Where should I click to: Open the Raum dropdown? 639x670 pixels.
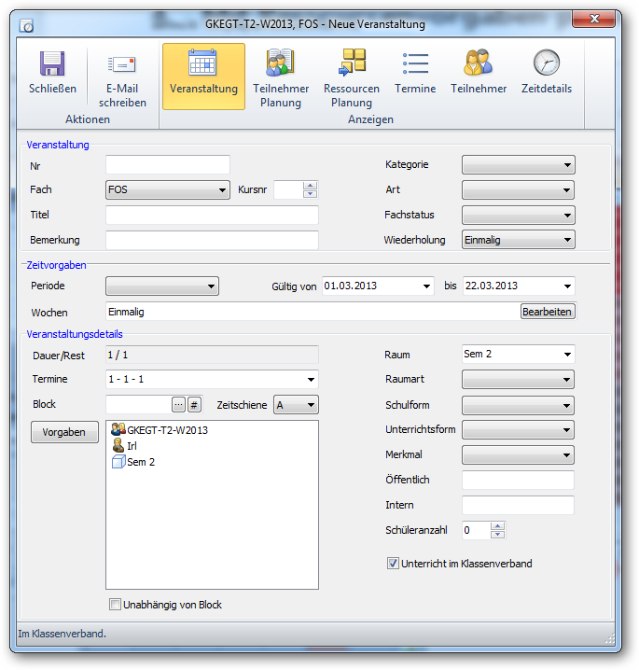click(x=567, y=355)
